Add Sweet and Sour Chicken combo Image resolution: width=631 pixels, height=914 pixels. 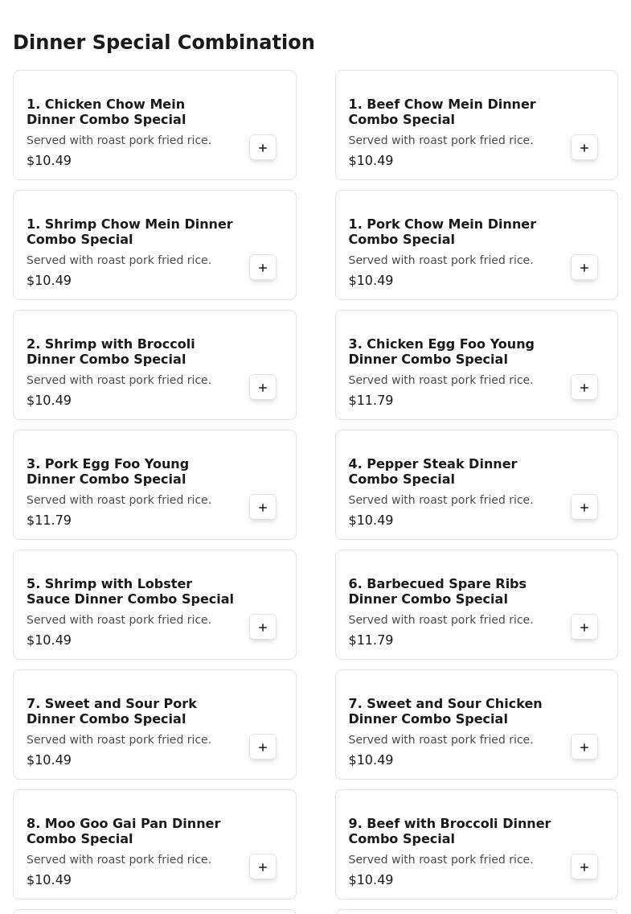click(x=584, y=747)
